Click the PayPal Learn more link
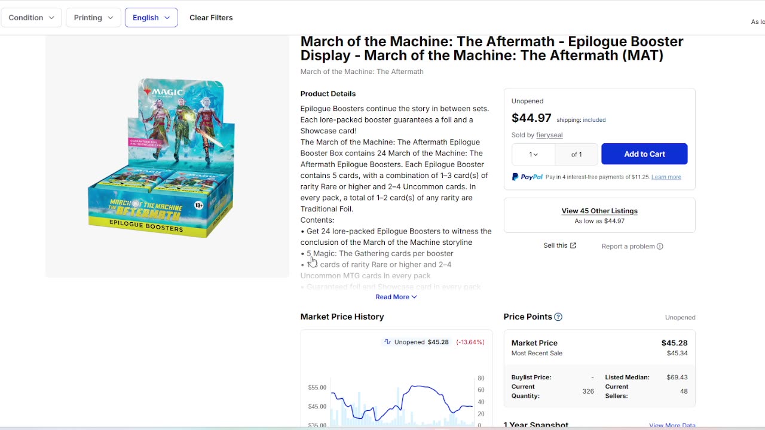 [666, 177]
